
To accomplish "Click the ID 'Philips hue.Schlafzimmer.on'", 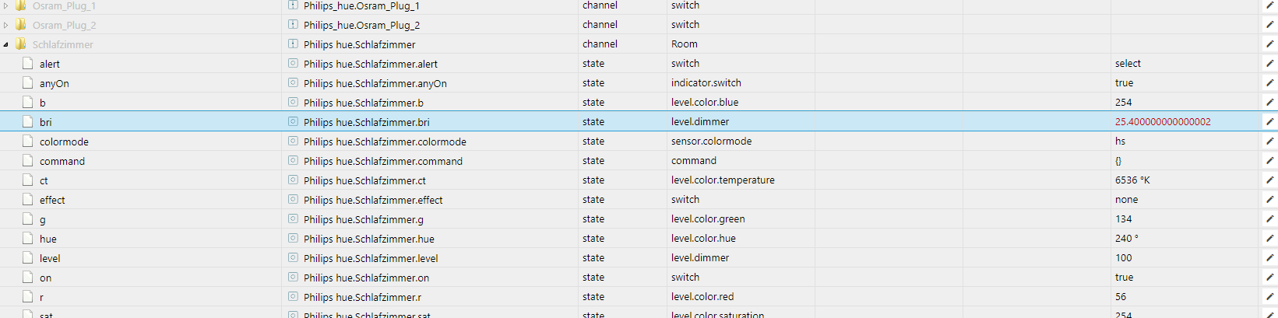I will (x=366, y=278).
